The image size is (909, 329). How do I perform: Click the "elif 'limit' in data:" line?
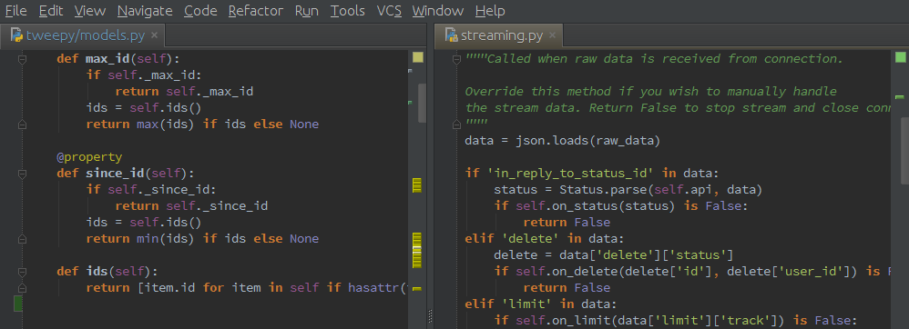tap(540, 304)
